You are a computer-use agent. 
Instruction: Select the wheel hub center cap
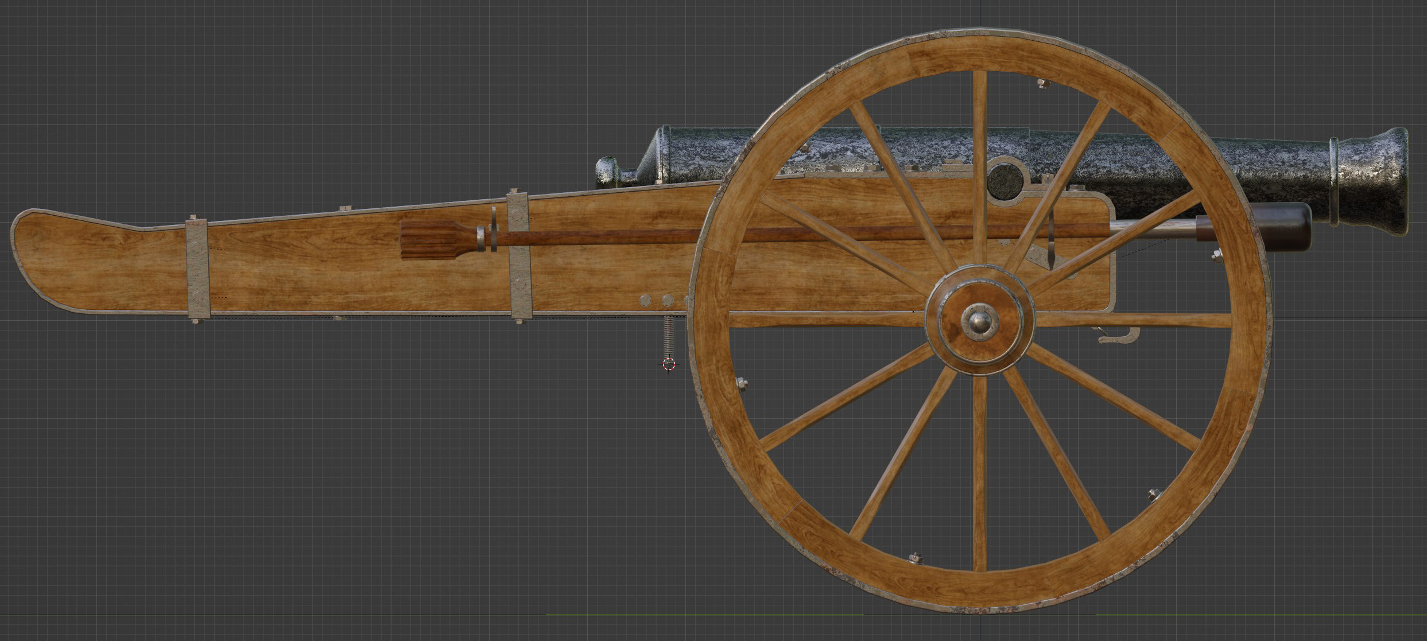(980, 321)
